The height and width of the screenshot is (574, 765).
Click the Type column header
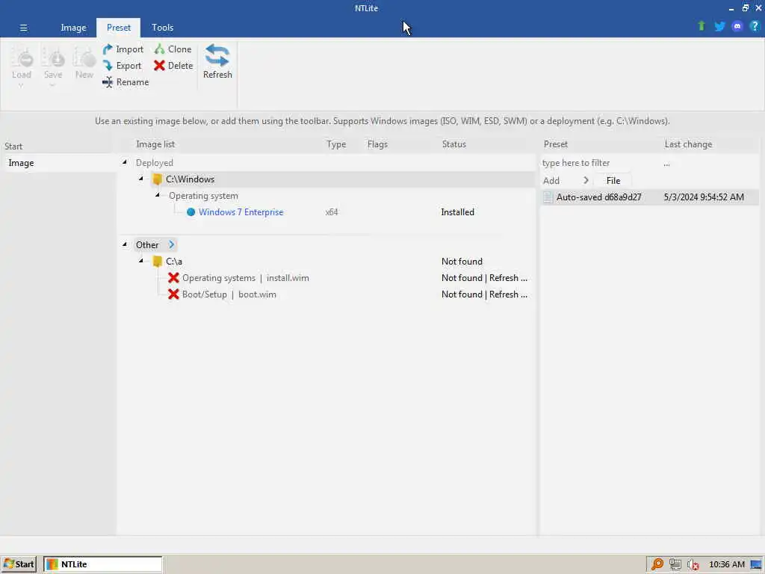coord(336,144)
